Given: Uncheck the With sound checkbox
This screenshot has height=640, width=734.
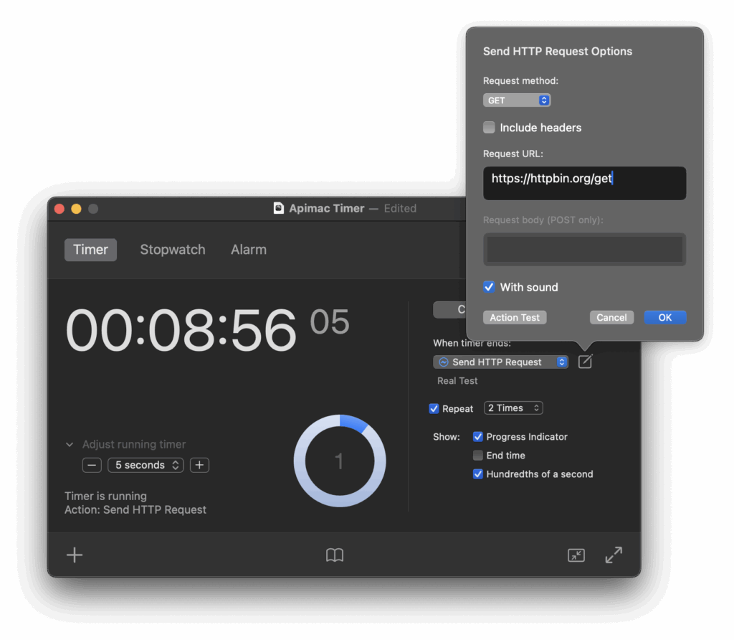Looking at the screenshot, I should 490,287.
